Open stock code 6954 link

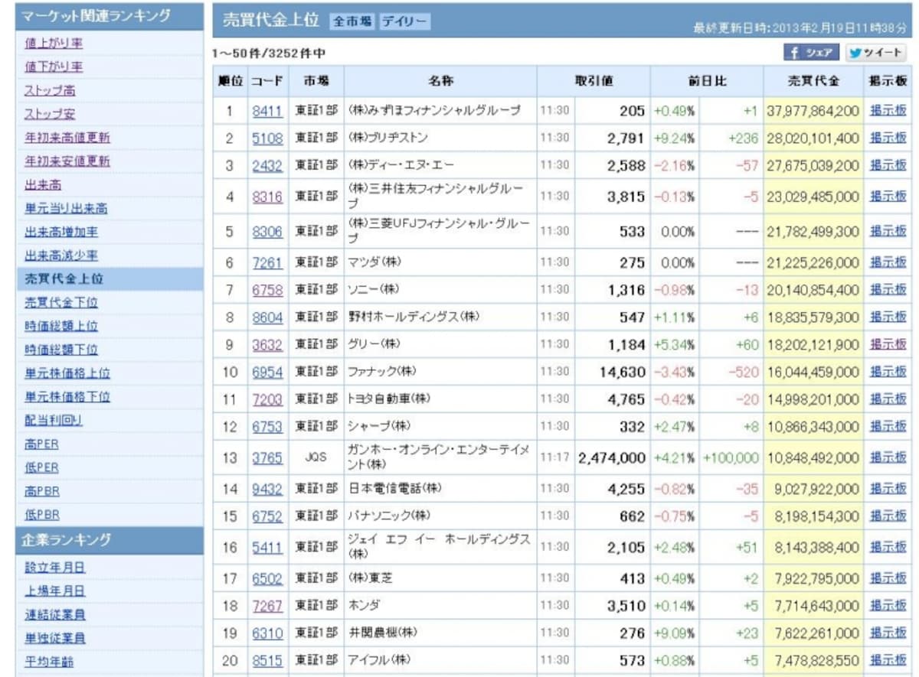[x=267, y=373]
